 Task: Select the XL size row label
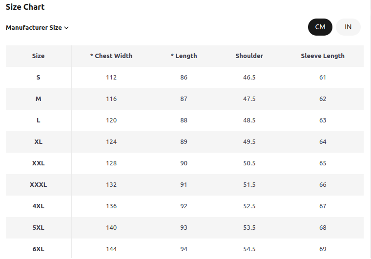point(39,142)
